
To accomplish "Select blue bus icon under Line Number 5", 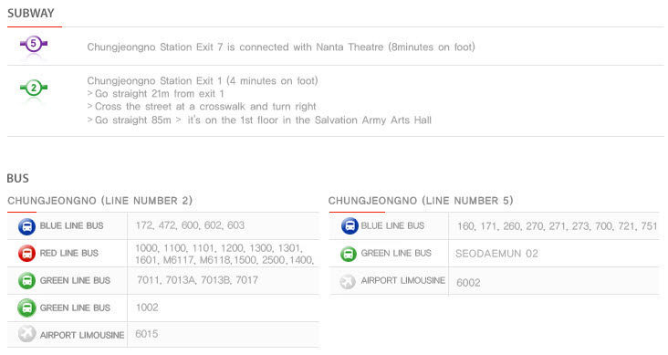I will (x=350, y=226).
